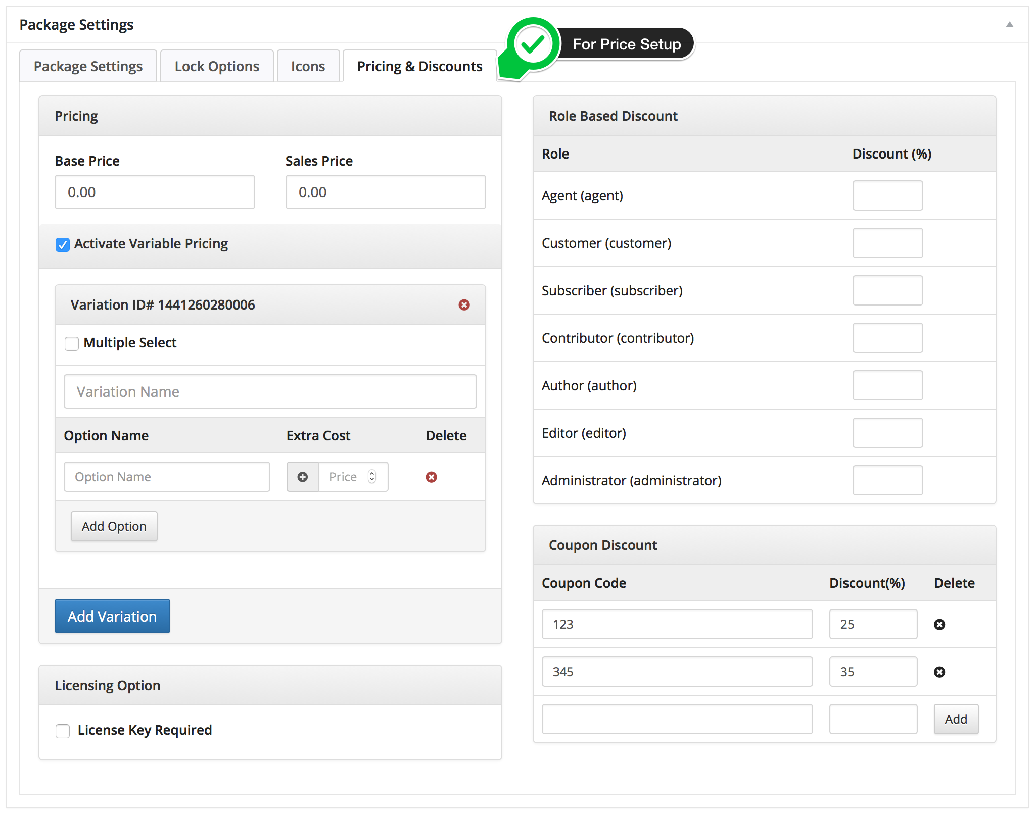Edit coupon code field containing 345
Screen dimensions: 1035x814
point(677,672)
